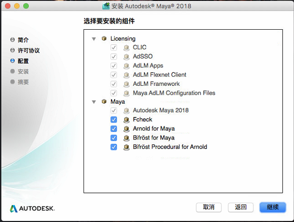The height and width of the screenshot is (222, 294).
Task: Select the Maya AdLM Configuration Files text
Action: pos(174,93)
